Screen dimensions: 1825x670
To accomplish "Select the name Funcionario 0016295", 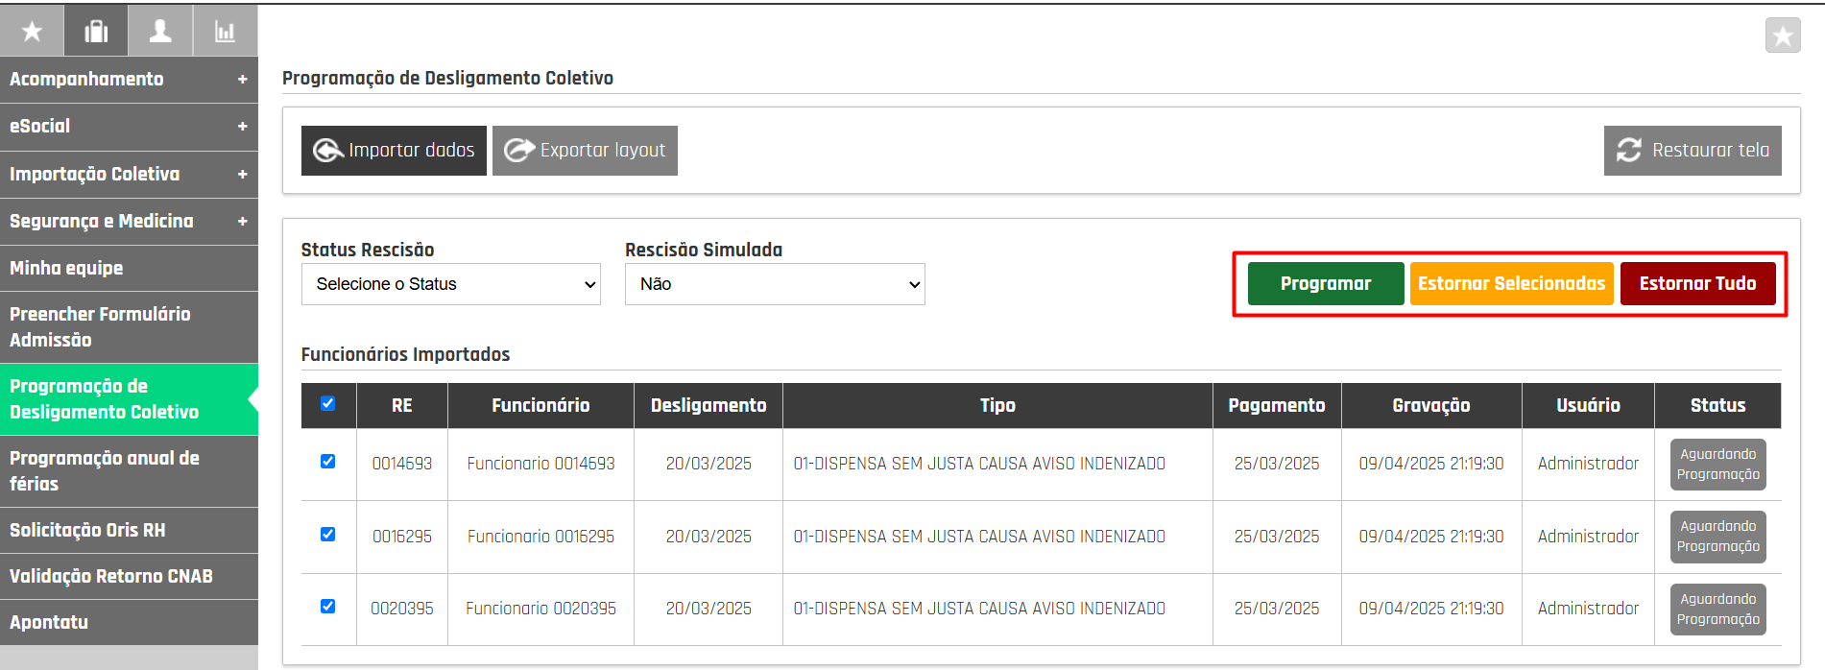I will click(541, 537).
